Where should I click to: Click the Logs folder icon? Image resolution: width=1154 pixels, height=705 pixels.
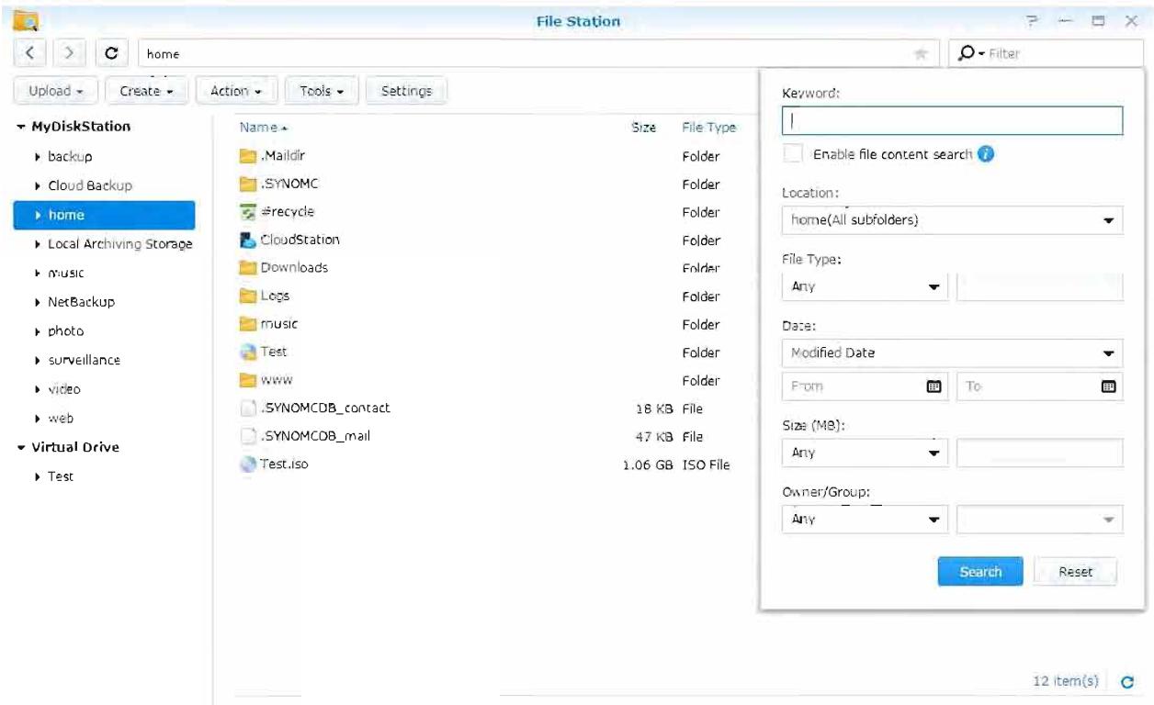247,297
